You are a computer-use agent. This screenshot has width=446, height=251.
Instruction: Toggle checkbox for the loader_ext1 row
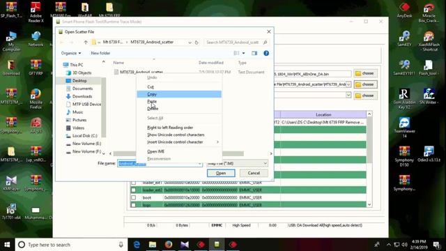(133, 183)
